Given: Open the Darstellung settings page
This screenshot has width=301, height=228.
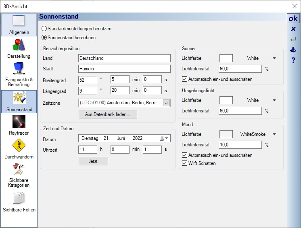Looking at the screenshot, I should pos(19,49).
